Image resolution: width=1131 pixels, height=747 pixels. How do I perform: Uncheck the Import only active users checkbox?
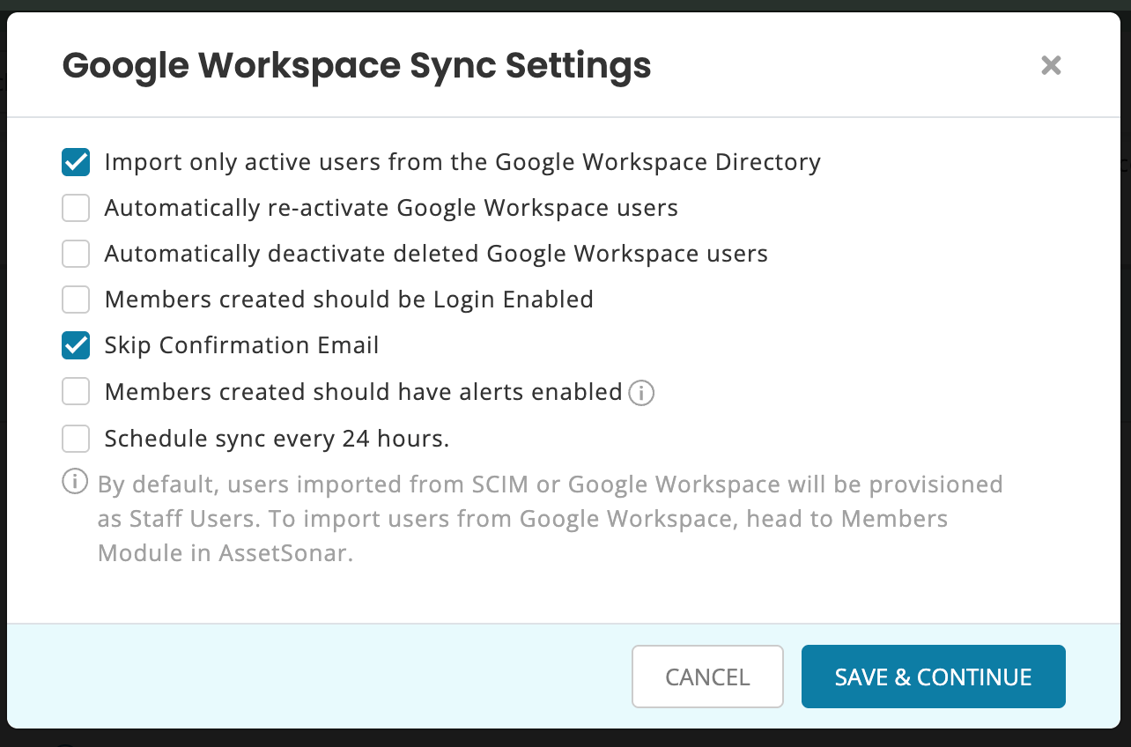click(x=76, y=162)
